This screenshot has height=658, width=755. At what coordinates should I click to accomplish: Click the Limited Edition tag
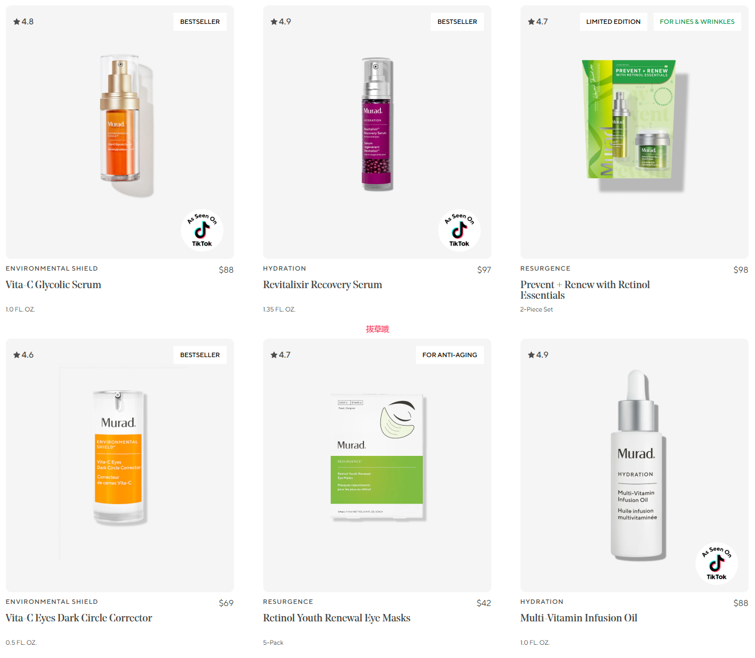[613, 22]
